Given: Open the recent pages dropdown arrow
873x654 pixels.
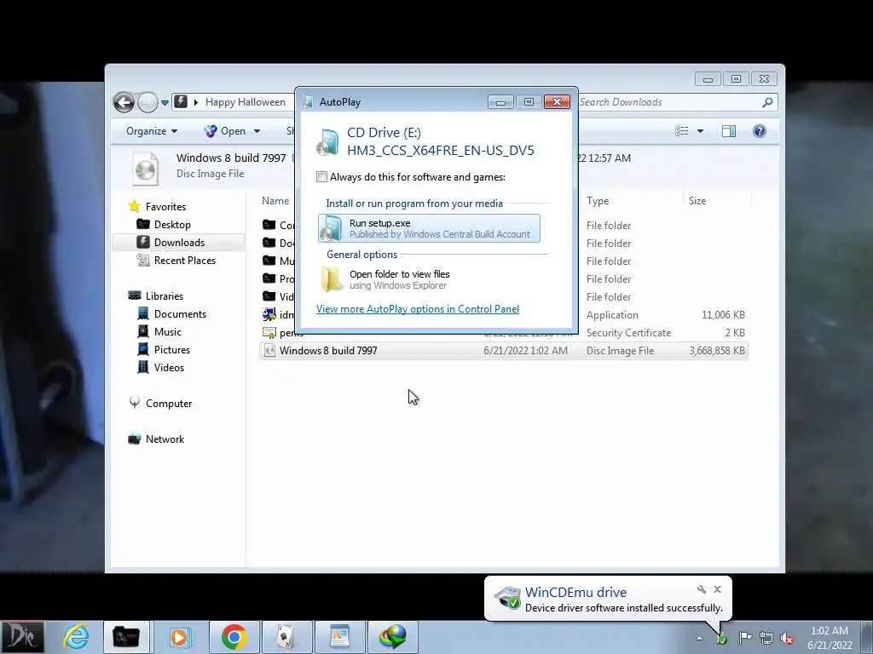Looking at the screenshot, I should [x=165, y=103].
